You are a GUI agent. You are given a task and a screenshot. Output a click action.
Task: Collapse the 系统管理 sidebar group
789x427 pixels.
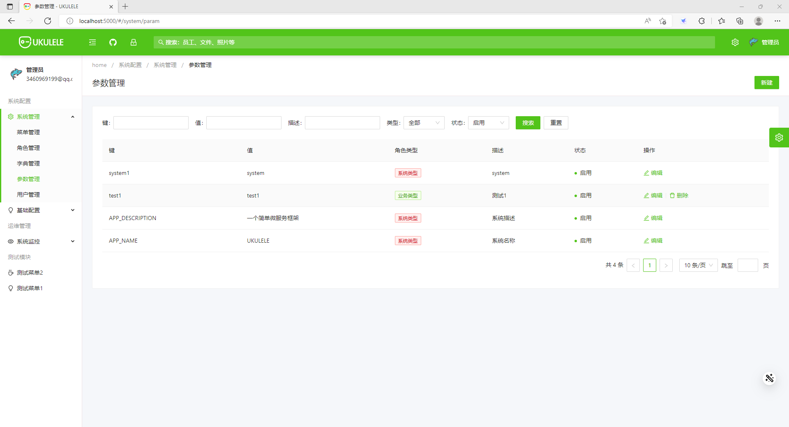tap(41, 117)
